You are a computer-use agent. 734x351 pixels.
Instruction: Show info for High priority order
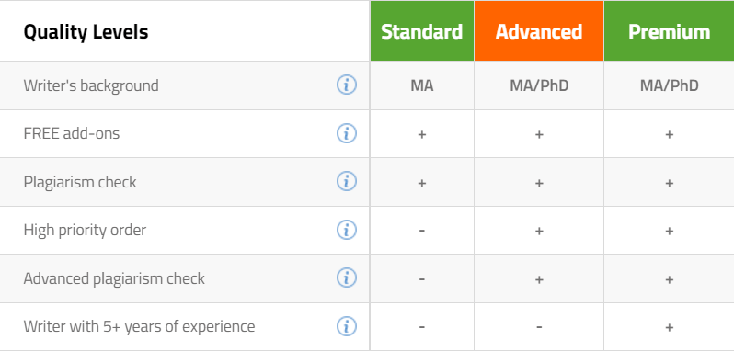point(347,230)
